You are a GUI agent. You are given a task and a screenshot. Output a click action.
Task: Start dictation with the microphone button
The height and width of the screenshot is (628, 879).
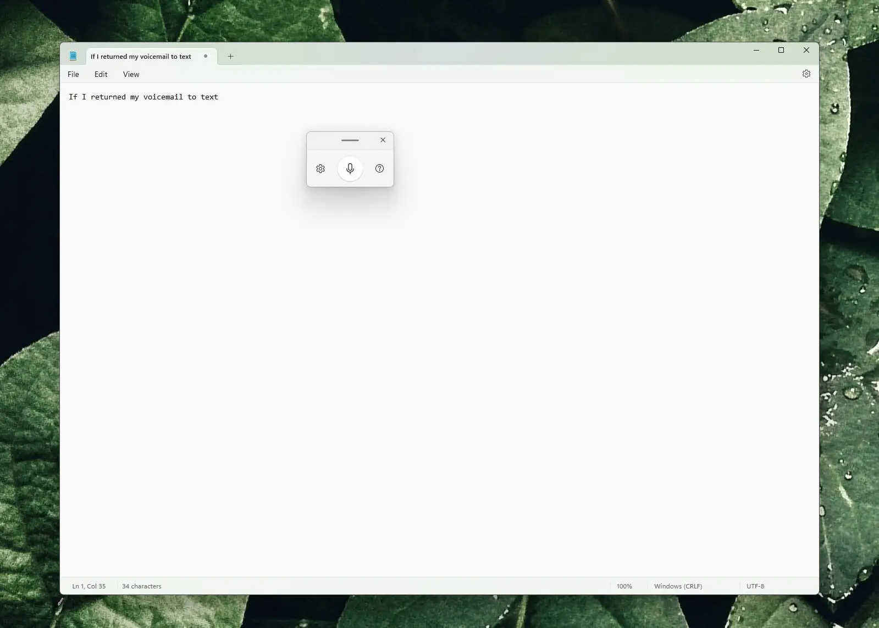click(350, 169)
